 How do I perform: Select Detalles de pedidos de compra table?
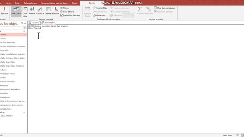click(13, 46)
